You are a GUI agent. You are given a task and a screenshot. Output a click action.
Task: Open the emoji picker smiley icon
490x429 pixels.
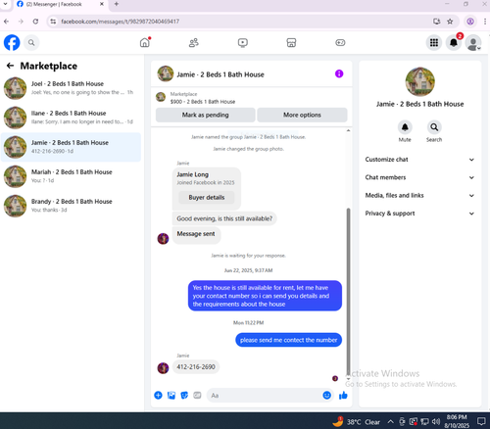pyautogui.click(x=326, y=396)
